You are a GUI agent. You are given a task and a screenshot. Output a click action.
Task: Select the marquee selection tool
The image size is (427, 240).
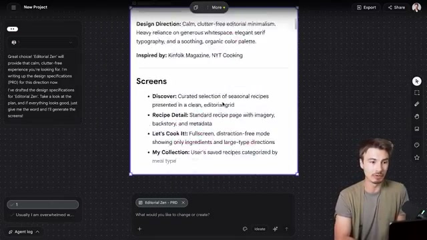pos(416,93)
